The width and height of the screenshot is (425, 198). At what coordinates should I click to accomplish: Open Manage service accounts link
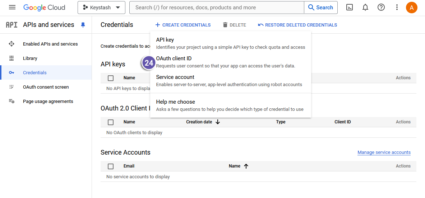click(x=384, y=152)
